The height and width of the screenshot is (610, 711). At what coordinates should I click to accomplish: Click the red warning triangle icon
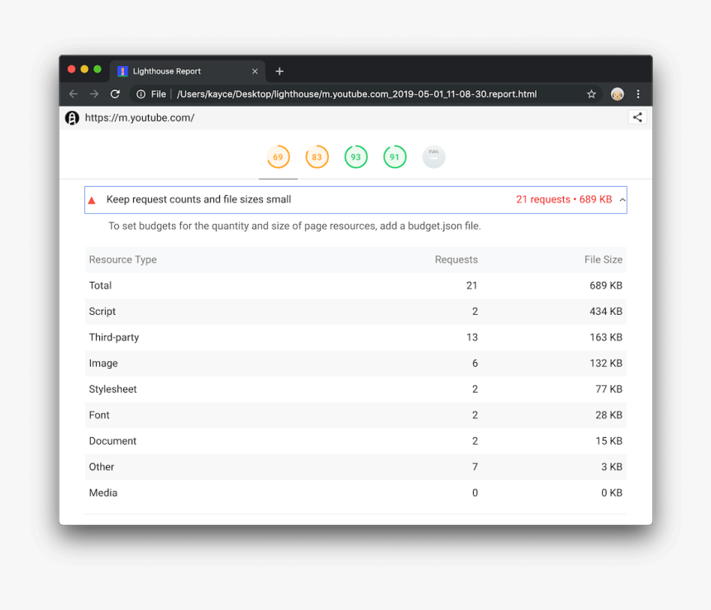coord(92,200)
